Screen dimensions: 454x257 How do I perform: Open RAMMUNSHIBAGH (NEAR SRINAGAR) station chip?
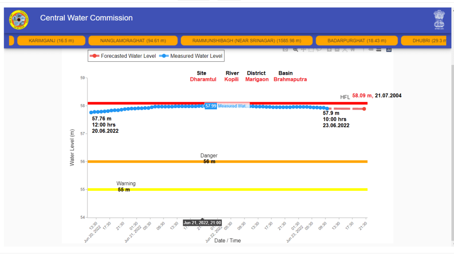(x=246, y=41)
